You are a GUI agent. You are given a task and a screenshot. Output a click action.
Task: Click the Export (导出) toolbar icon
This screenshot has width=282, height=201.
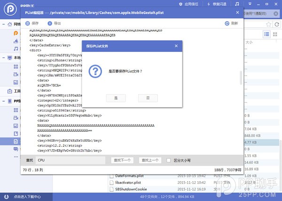50,23
